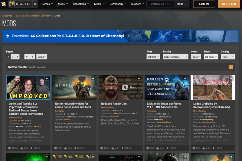Add the No weight for ammo mod via plus icon

click(93, 79)
